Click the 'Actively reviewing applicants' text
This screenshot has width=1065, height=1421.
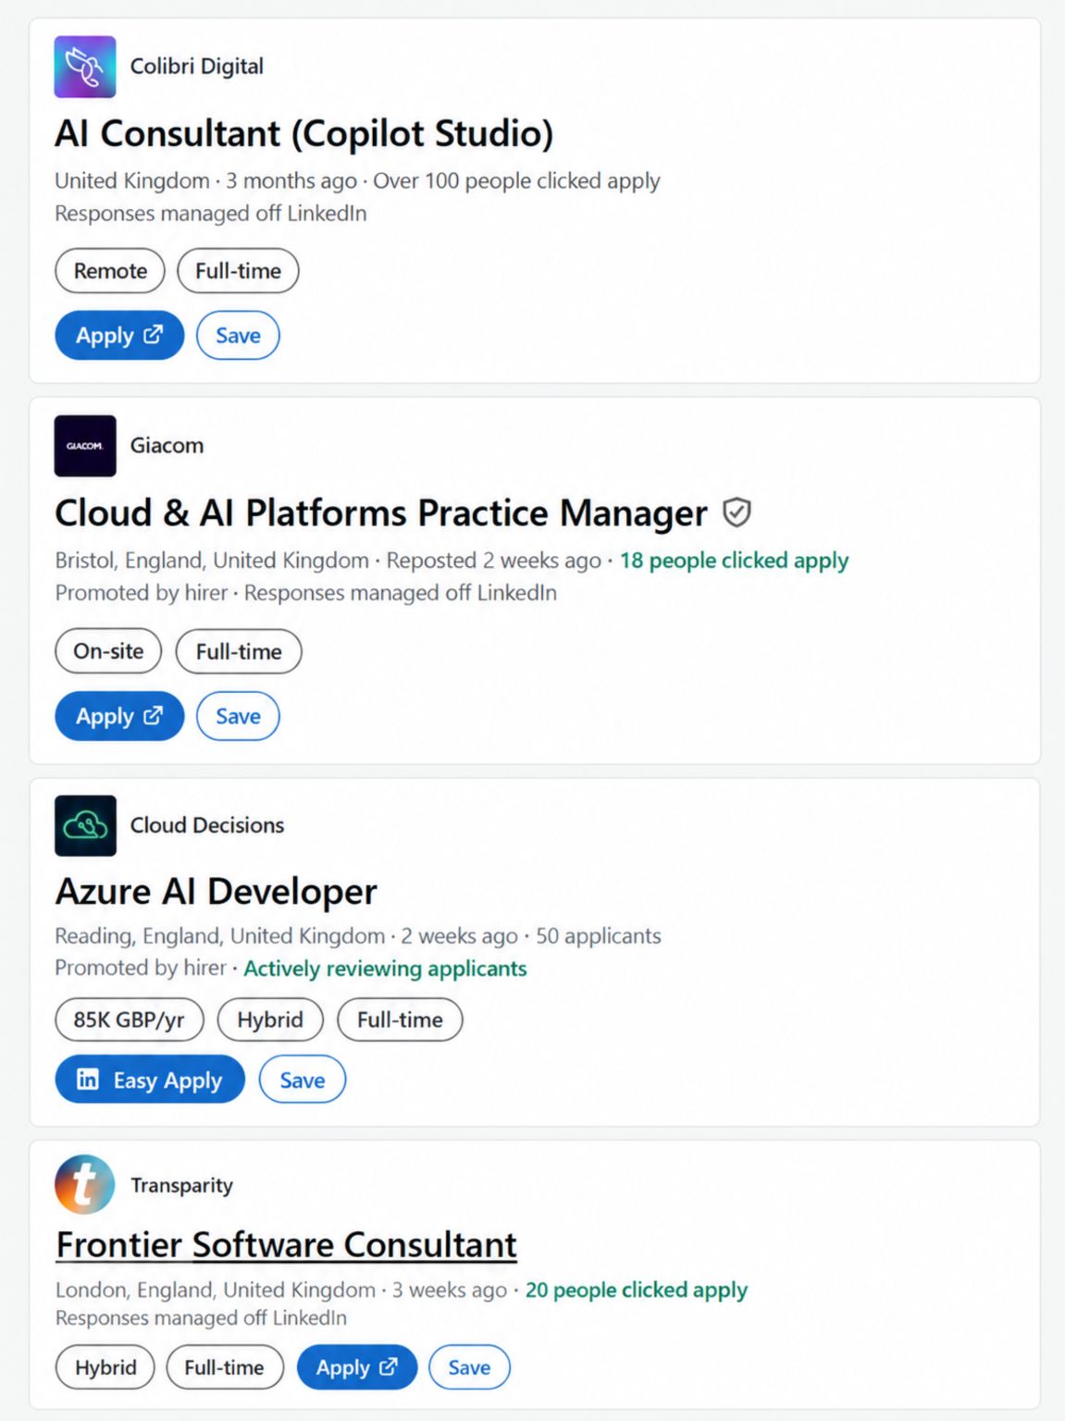tap(385, 969)
